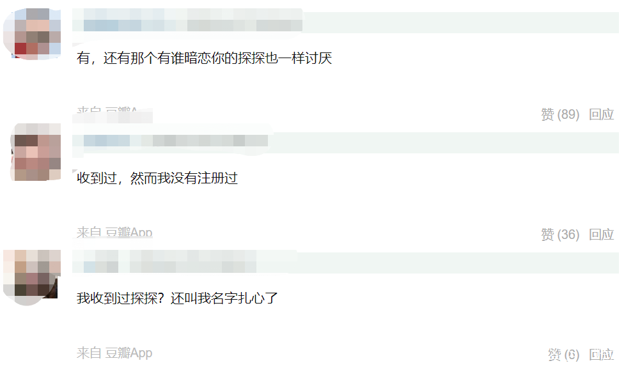Open avatar beside 然而我没有注册过 comment
This screenshot has height=370, width=633.
tap(36, 152)
